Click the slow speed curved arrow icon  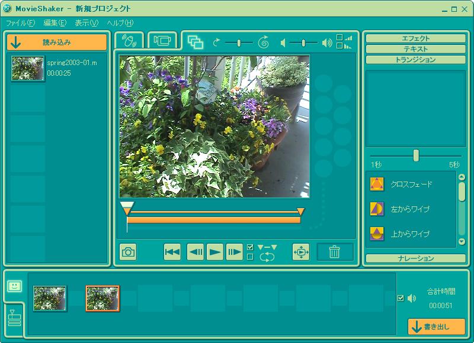tap(216, 43)
